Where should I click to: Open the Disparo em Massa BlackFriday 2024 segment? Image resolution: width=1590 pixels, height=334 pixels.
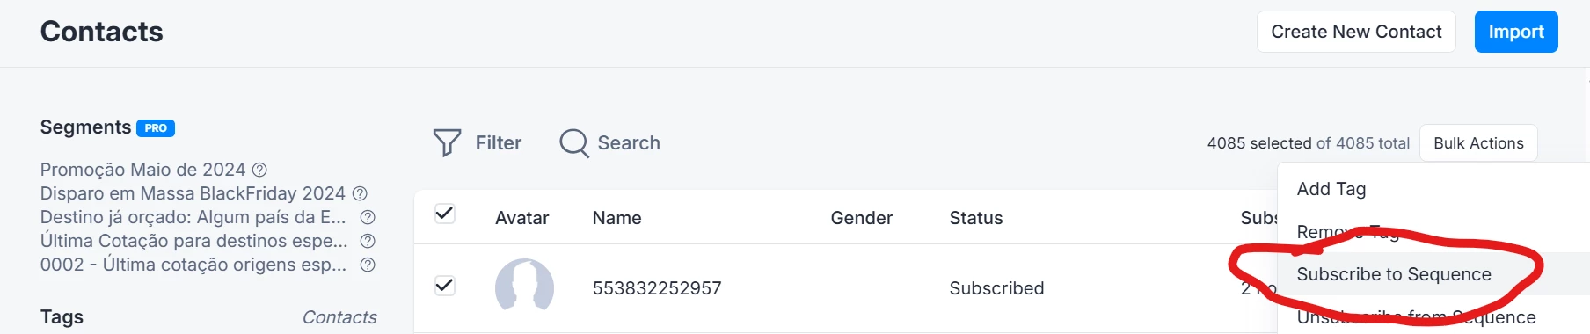193,193
